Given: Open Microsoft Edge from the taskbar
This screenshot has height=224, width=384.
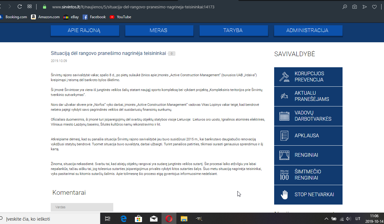Looking at the screenshot, I should click(x=124, y=219).
